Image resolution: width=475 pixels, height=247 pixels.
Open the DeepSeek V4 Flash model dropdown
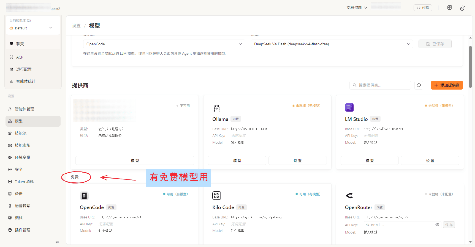(x=332, y=44)
